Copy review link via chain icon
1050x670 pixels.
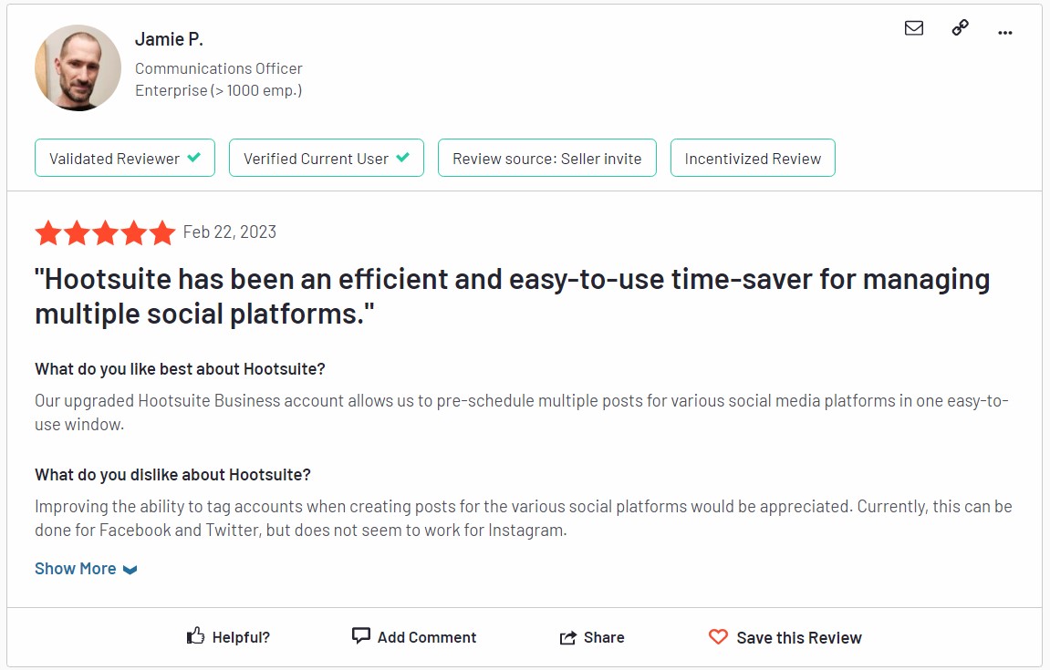point(960,27)
